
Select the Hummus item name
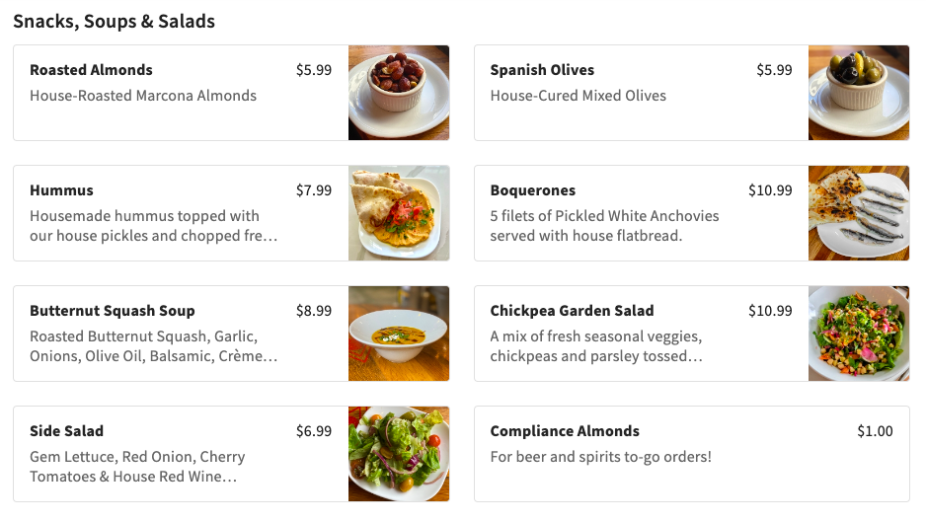tap(61, 190)
